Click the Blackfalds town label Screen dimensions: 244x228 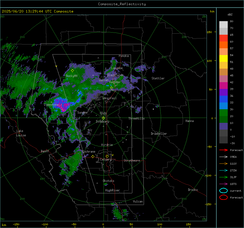click(x=115, y=75)
